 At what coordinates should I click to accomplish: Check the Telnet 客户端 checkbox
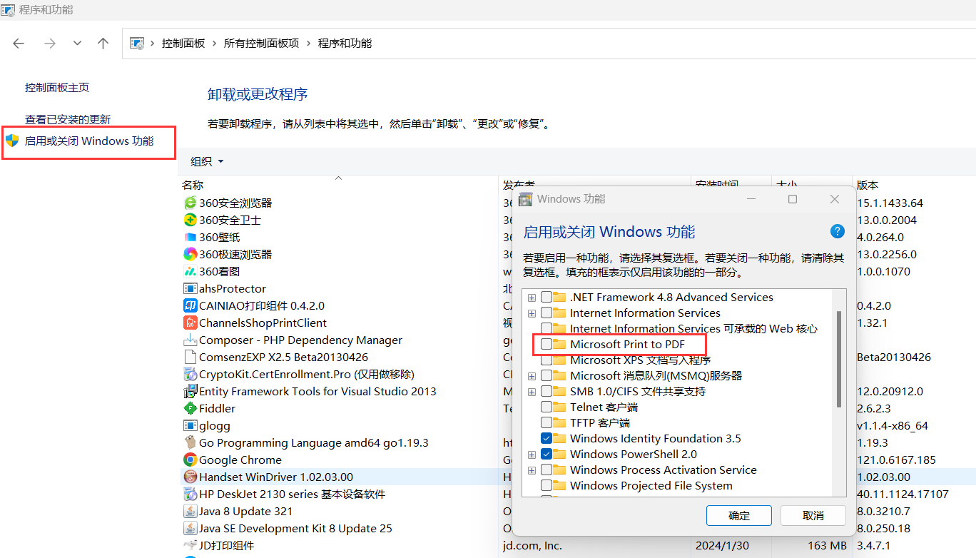point(547,407)
